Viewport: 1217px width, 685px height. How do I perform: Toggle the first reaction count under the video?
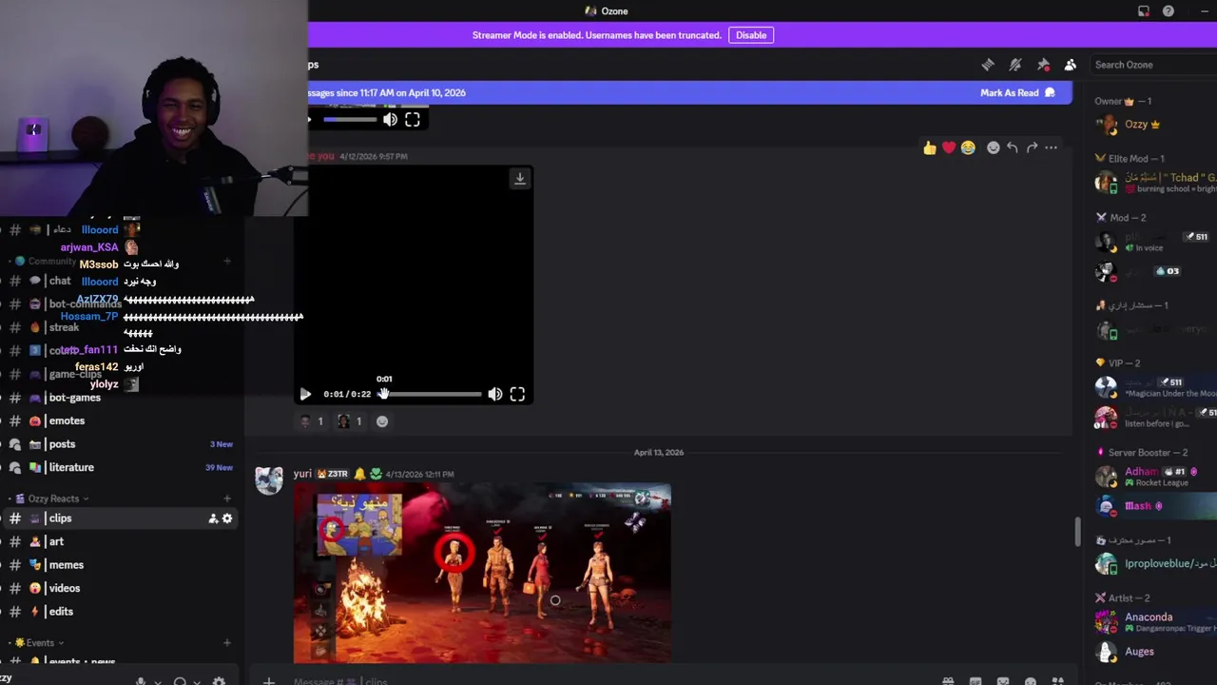tap(313, 421)
